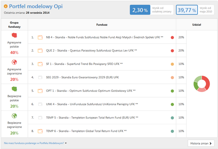The width and height of the screenshot is (218, 149).
Task: Click the wallet icon next to TEMP 6 fund
Action: [40, 131]
